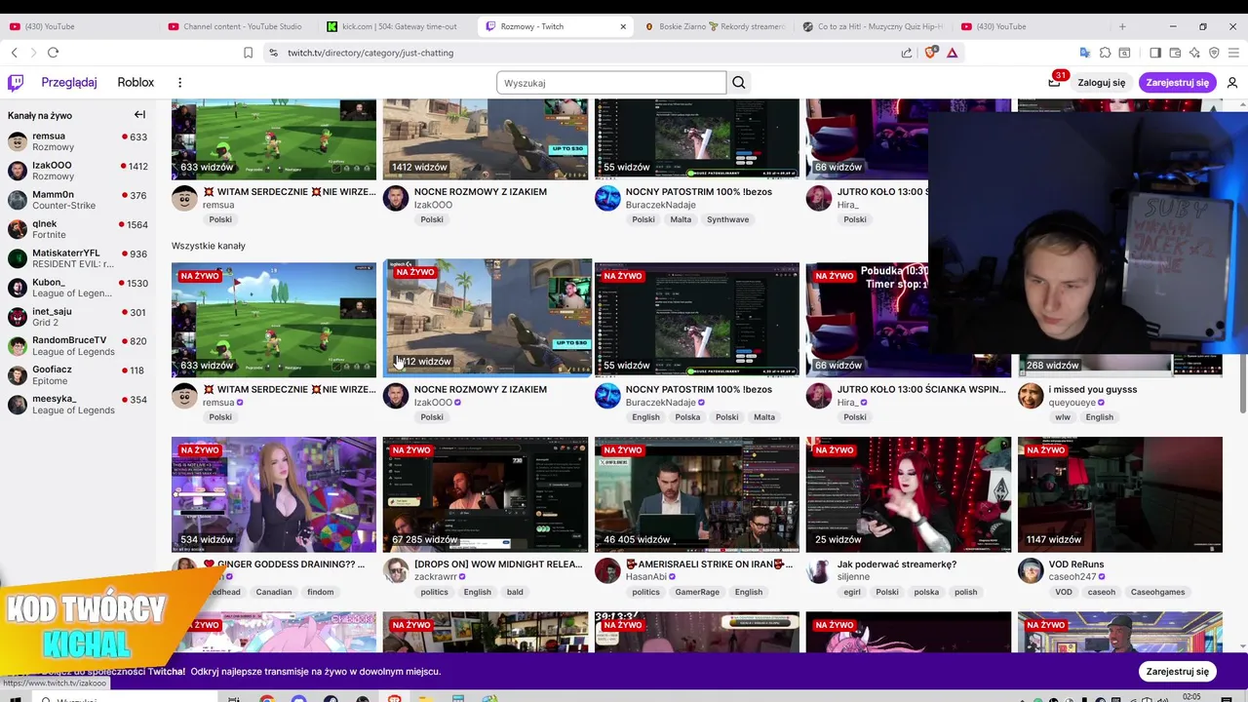1248x702 pixels.
Task: Open qlnek Fortnite channel in sidebar
Action: tap(78, 229)
